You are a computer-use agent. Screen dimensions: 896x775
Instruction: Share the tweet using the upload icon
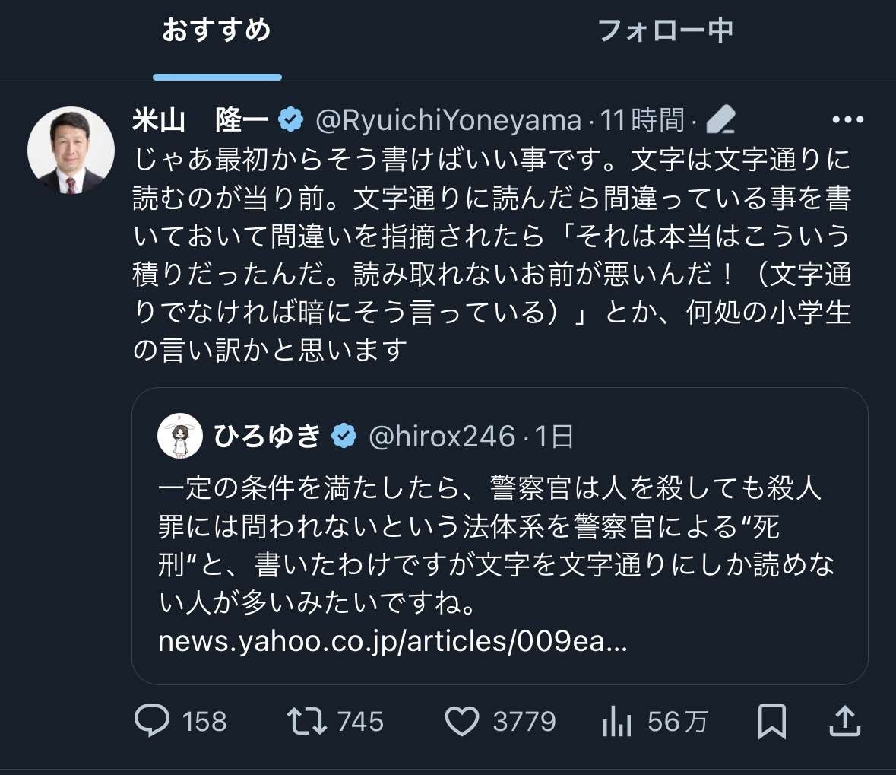coord(844,721)
